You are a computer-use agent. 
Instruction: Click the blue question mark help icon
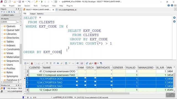pos(169,5)
